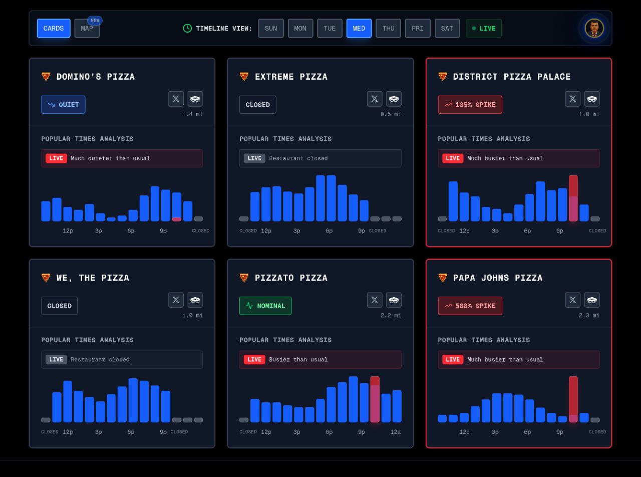Toggle the LIVE mode indicator
Viewport: 641px width, 477px height.
483,29
